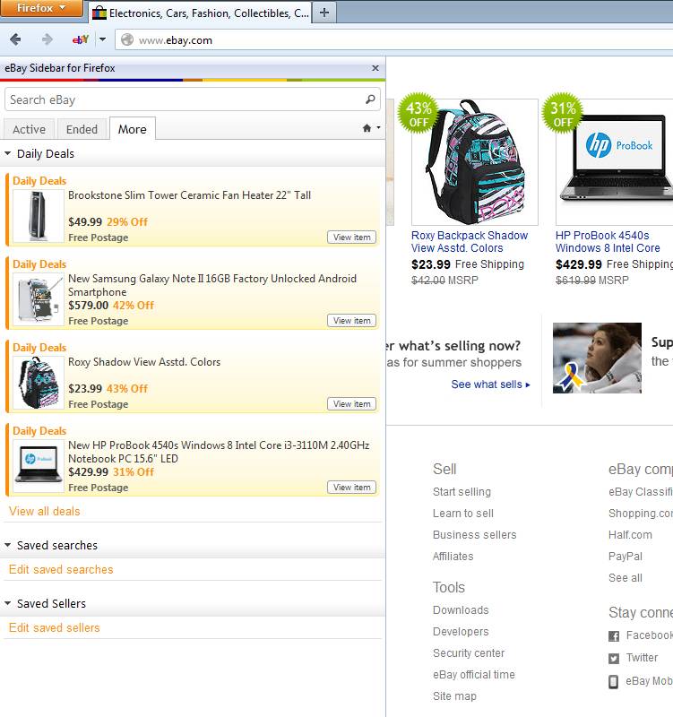The width and height of the screenshot is (673, 717).
Task: View item for HP ProBook 4540s
Action: coord(351,488)
